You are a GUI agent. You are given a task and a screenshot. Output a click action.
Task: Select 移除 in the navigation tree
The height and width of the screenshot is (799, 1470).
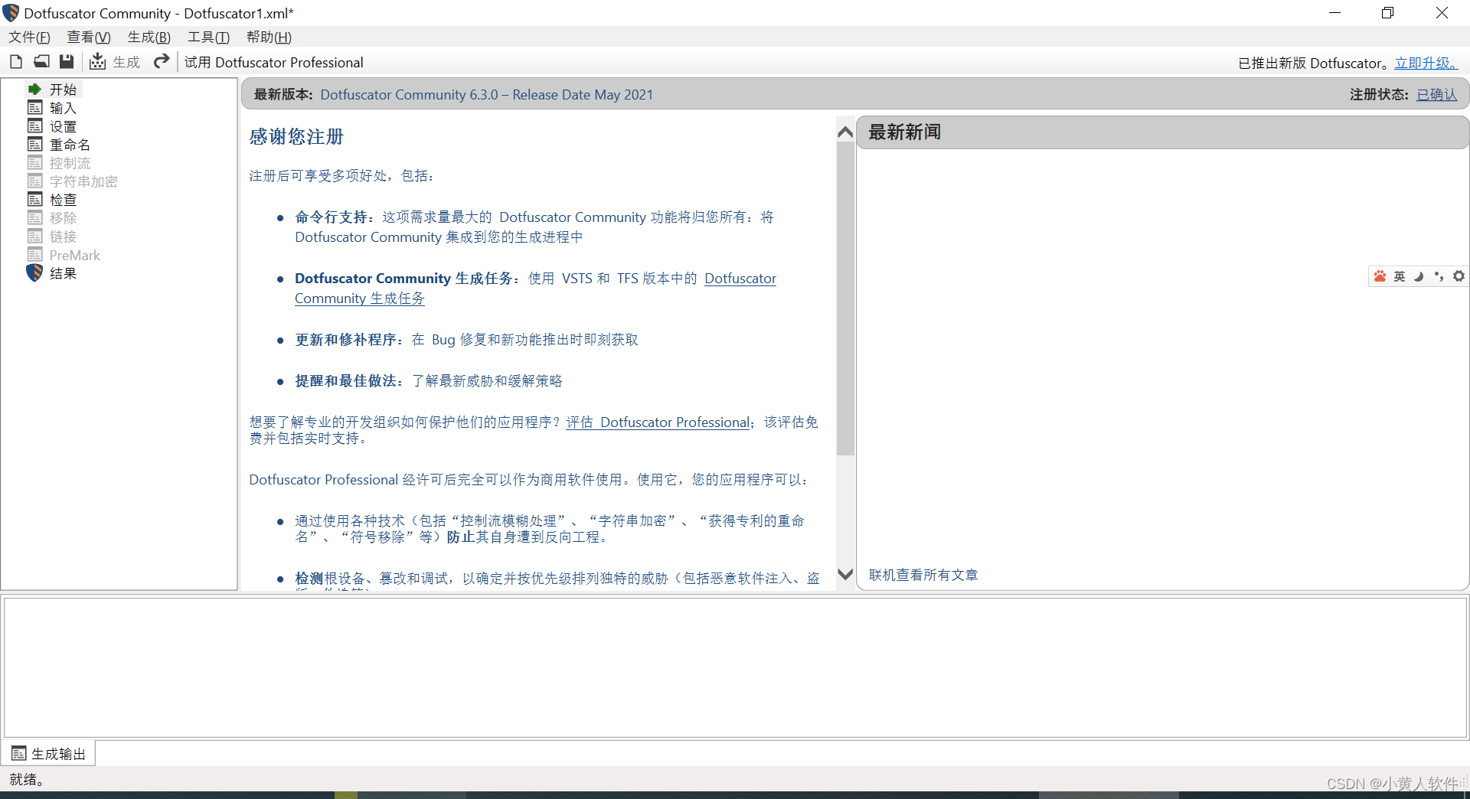tap(63, 218)
